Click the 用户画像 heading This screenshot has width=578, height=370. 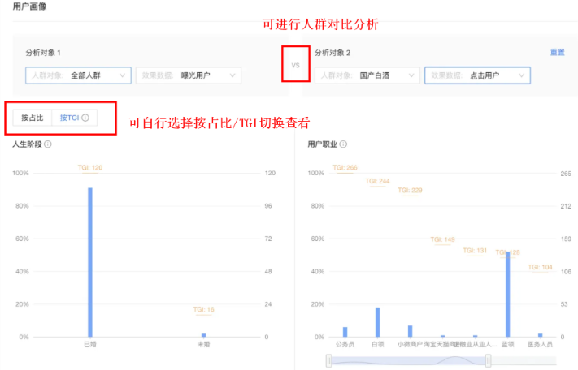pos(29,6)
